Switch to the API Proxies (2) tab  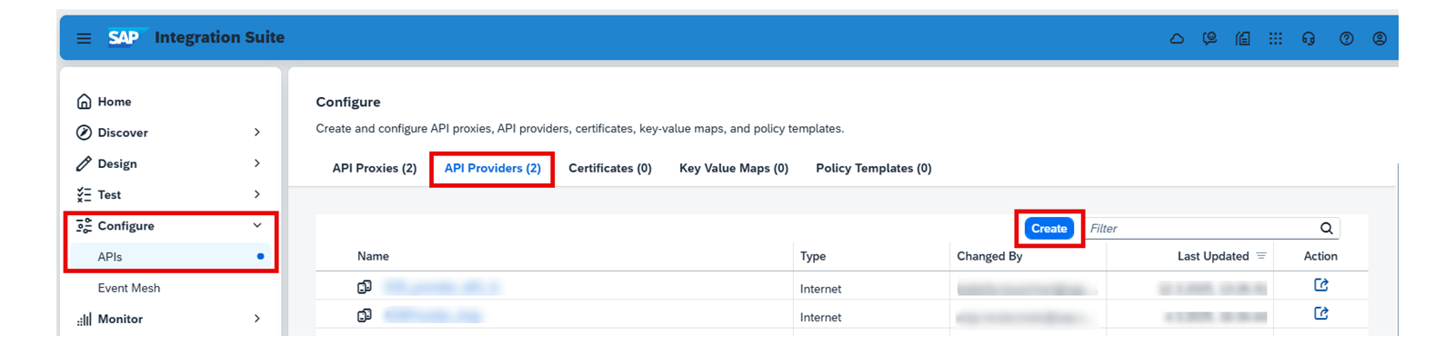point(375,168)
